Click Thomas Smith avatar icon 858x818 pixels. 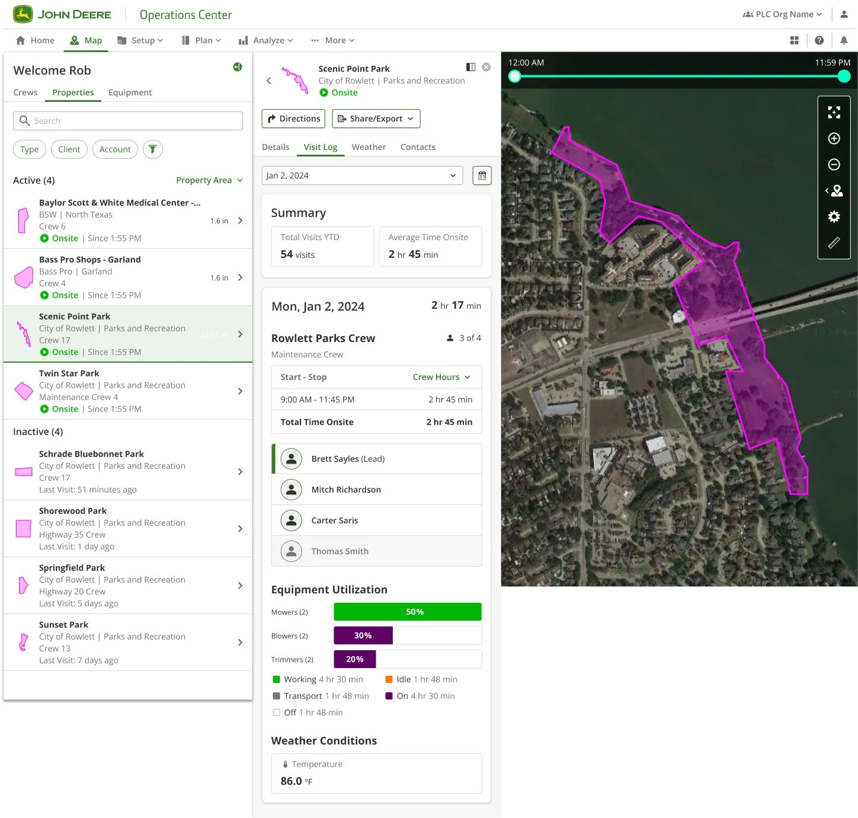[291, 551]
